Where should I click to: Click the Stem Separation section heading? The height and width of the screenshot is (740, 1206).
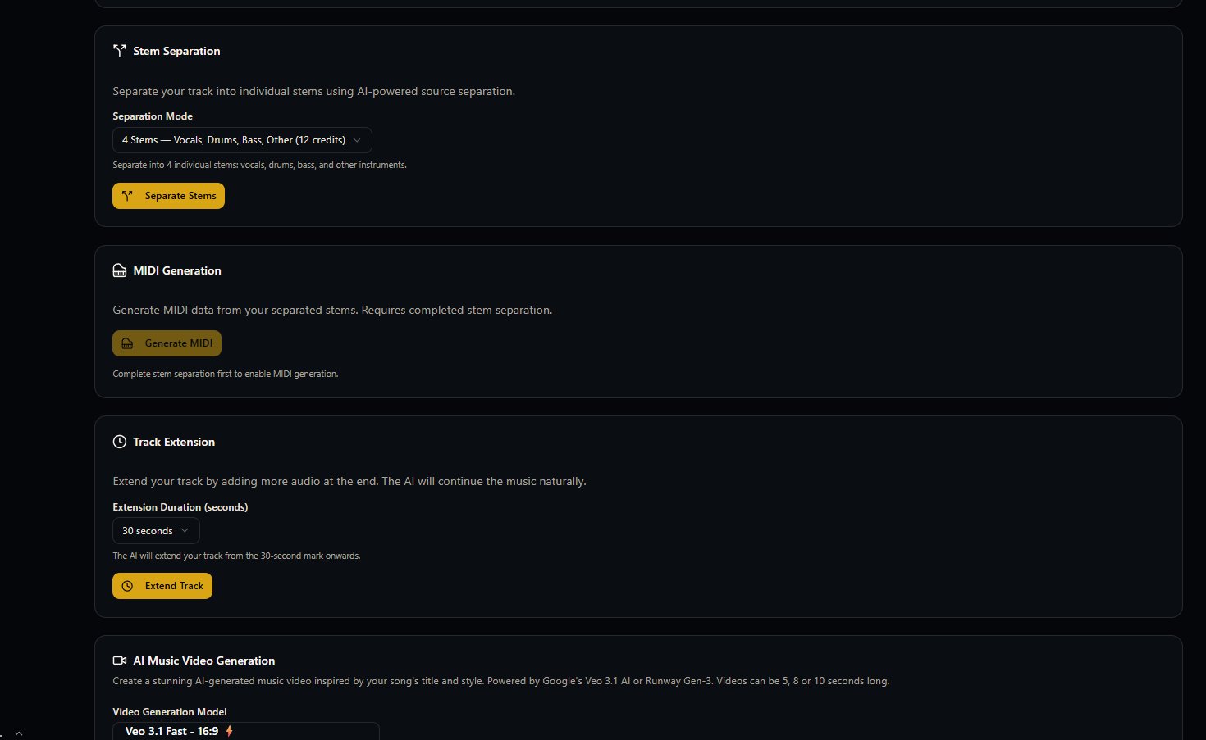pos(176,51)
